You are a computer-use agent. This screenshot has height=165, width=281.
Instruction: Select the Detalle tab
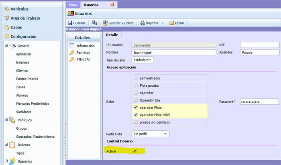coord(112,35)
